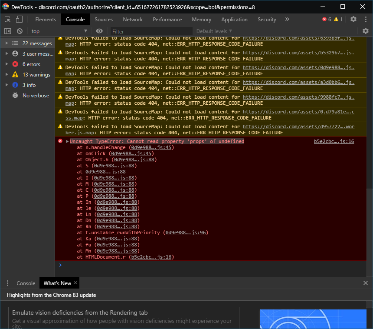Click the Uncaught TypeError message text
The height and width of the screenshot is (329, 373).
pyautogui.click(x=157, y=141)
